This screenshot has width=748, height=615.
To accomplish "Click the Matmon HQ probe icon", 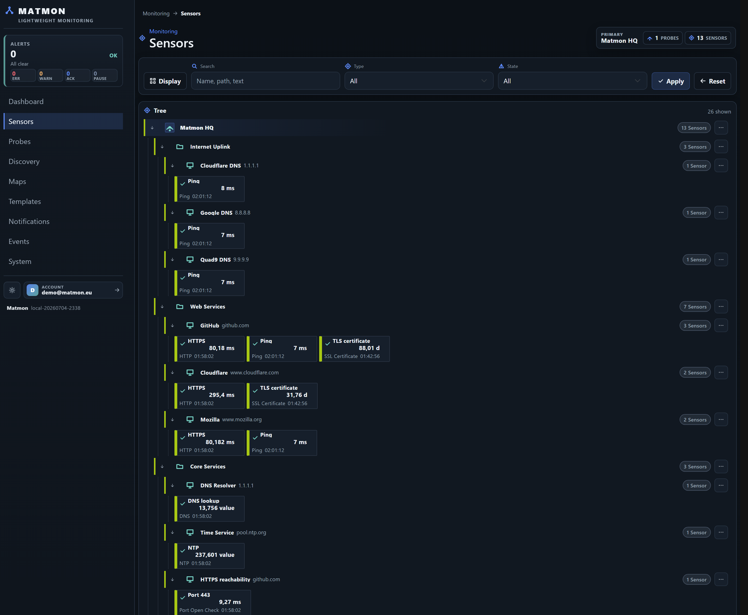I will point(170,128).
